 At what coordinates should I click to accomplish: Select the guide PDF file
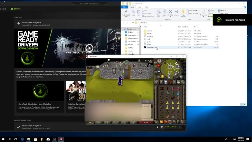point(181,42)
